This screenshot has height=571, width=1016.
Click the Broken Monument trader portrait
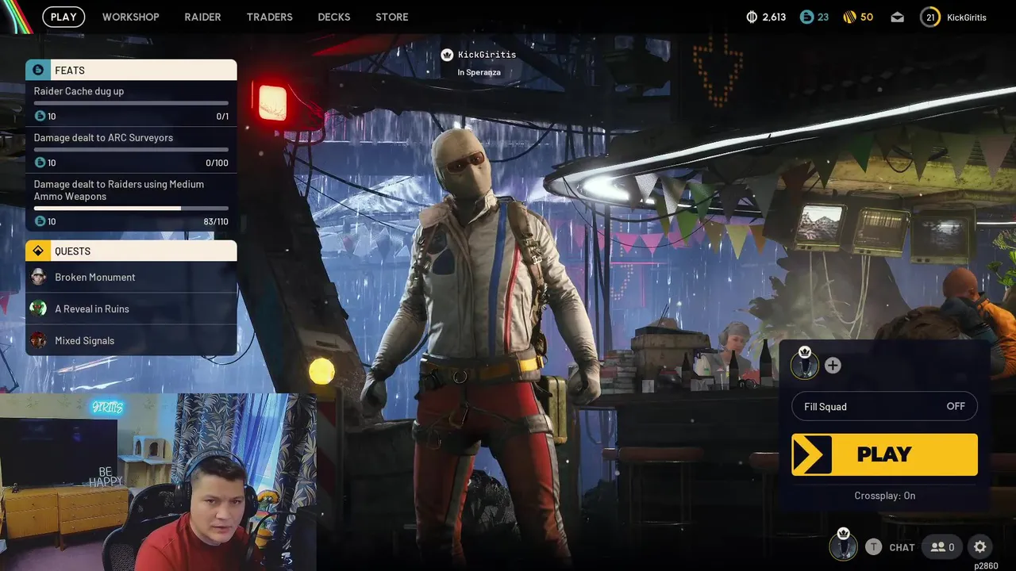click(x=38, y=277)
